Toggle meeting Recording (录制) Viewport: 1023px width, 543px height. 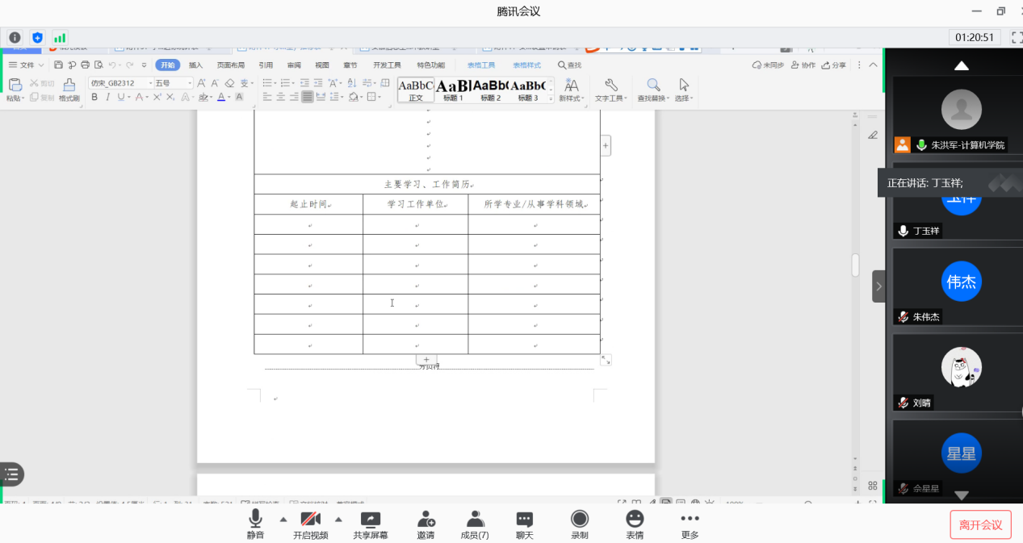(579, 524)
